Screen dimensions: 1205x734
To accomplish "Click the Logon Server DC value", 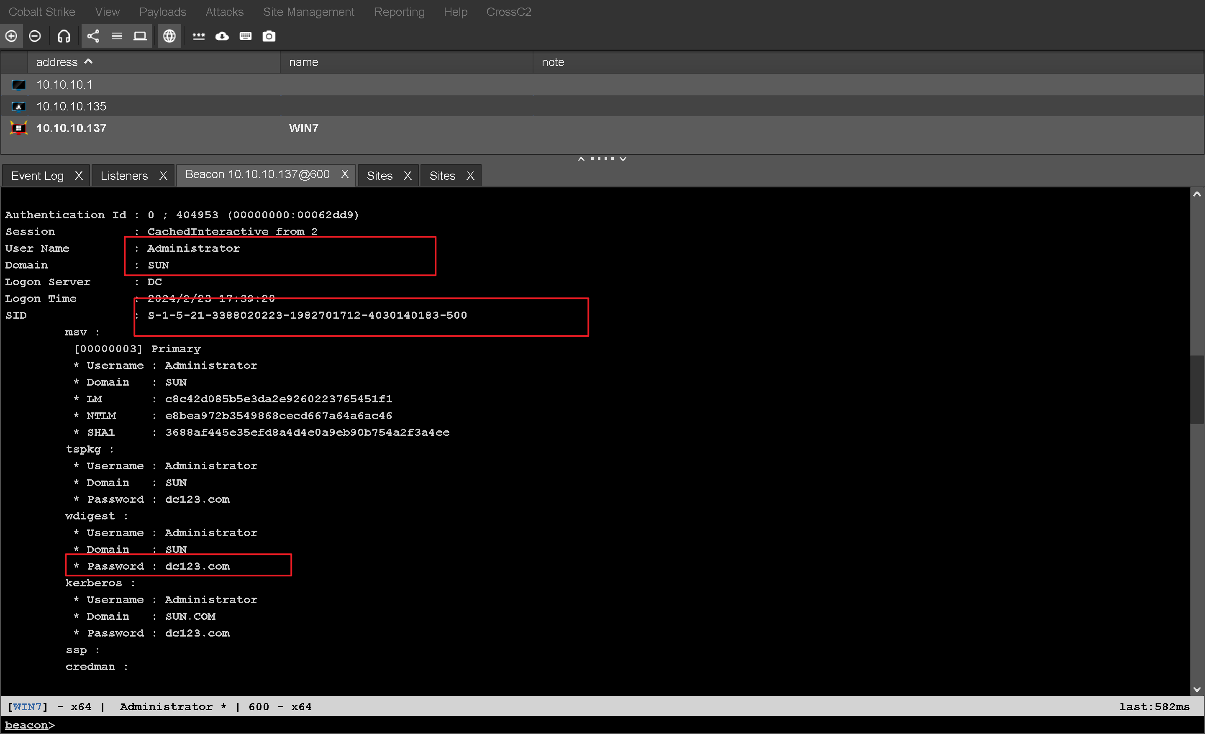I will (154, 282).
